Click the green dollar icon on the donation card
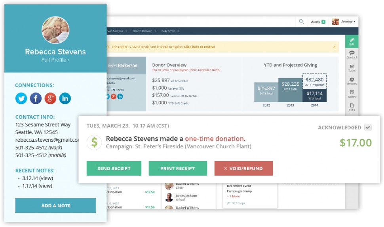This screenshot has height=227, width=384. (94, 142)
